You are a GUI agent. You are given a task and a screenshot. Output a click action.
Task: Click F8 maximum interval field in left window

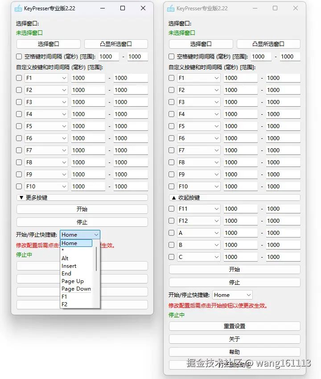(x=131, y=162)
